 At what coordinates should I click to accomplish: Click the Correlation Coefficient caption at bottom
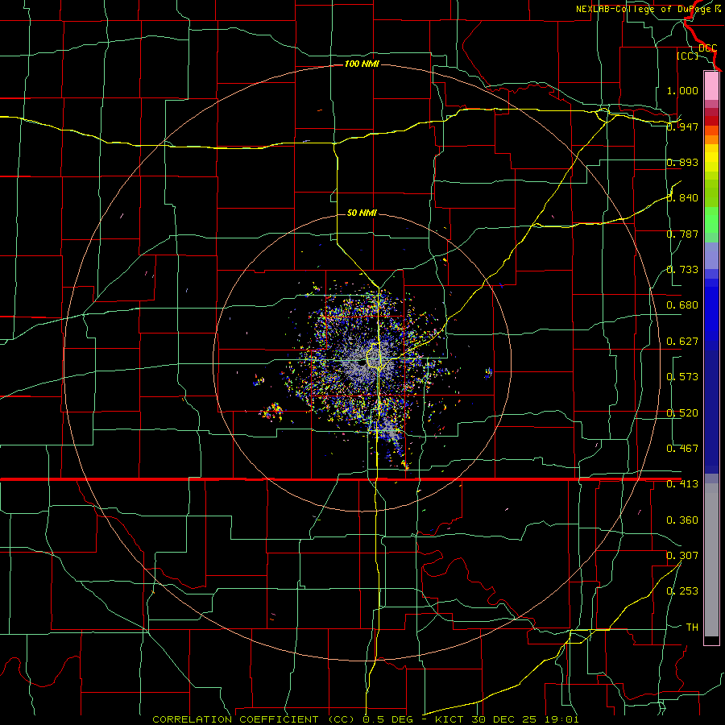[366, 719]
